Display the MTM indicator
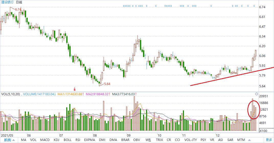The height and width of the screenshot is (143, 274). coord(241,140)
